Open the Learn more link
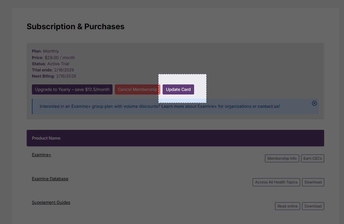The image size is (344, 224). [x=173, y=106]
